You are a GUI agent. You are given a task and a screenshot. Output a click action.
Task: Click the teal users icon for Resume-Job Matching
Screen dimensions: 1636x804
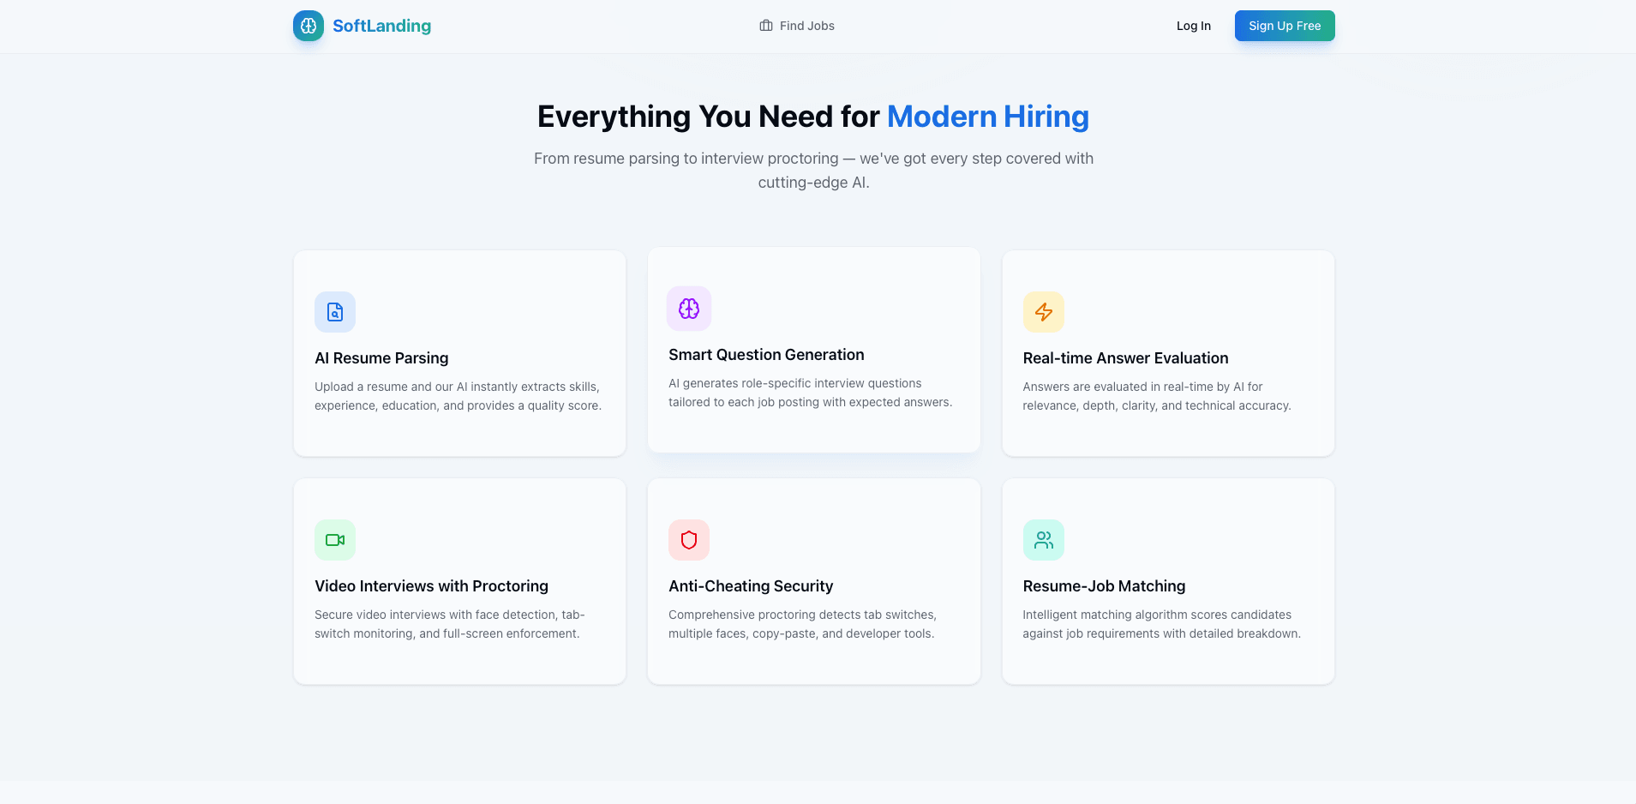1043,540
